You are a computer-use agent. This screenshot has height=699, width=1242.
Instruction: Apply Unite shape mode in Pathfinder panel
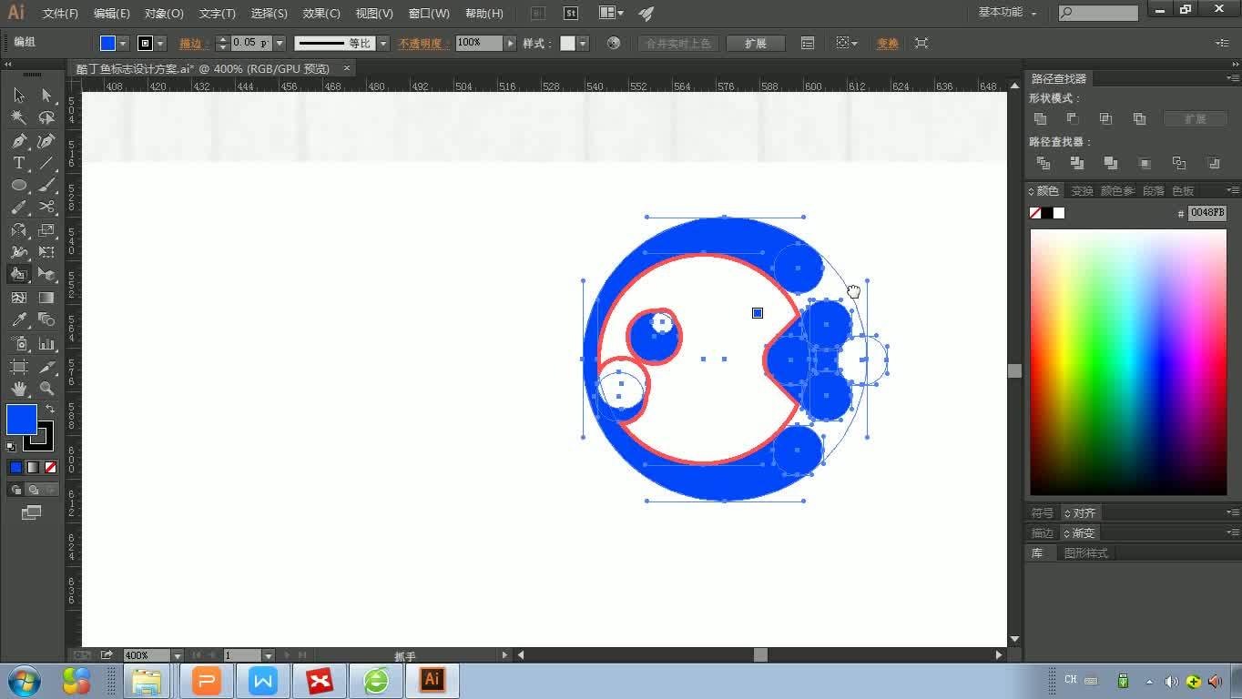1039,118
